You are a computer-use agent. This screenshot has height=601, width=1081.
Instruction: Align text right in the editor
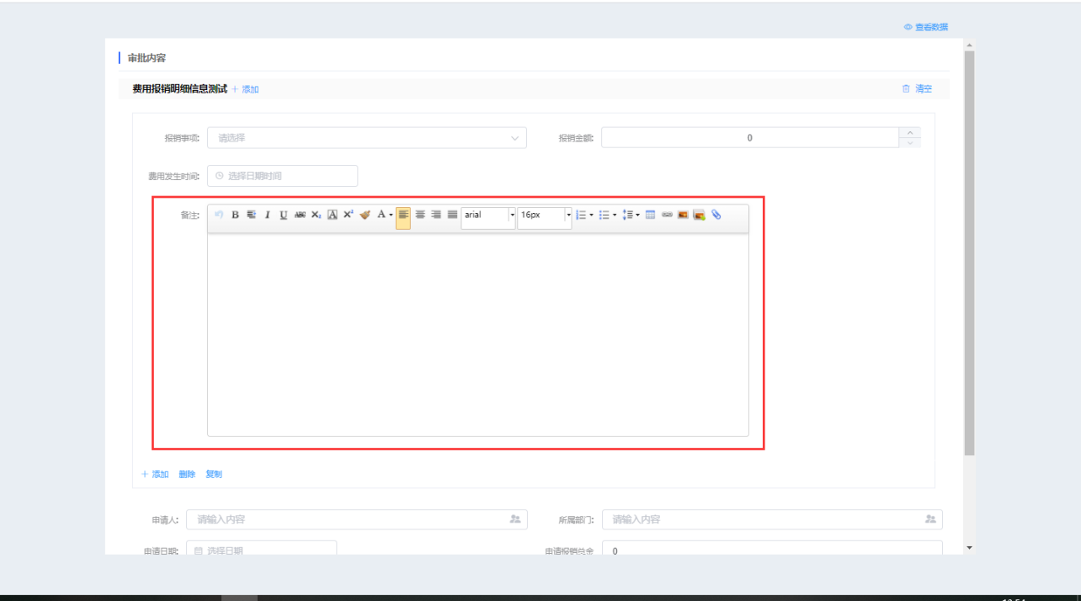click(x=436, y=215)
